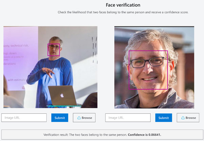Click the cloud upload icon in left Browse button

click(x=79, y=118)
